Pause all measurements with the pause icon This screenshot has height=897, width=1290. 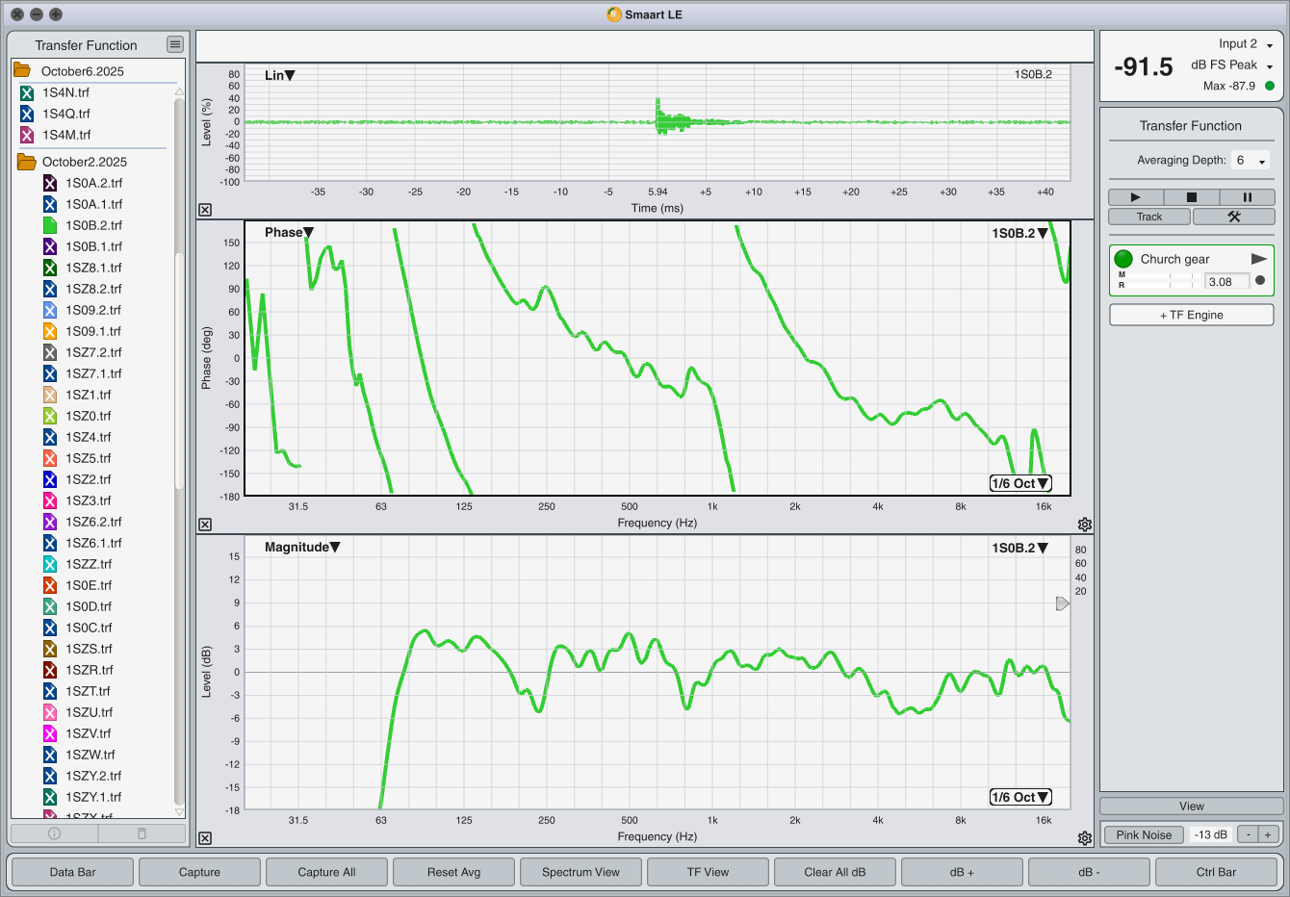(x=1247, y=197)
